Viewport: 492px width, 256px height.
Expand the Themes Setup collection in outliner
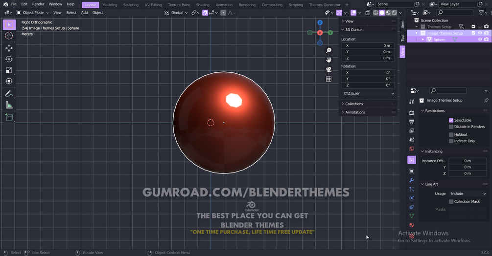pos(417,27)
